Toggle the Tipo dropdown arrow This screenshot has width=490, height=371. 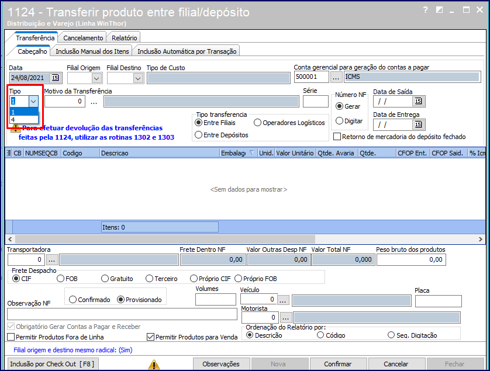point(33,101)
